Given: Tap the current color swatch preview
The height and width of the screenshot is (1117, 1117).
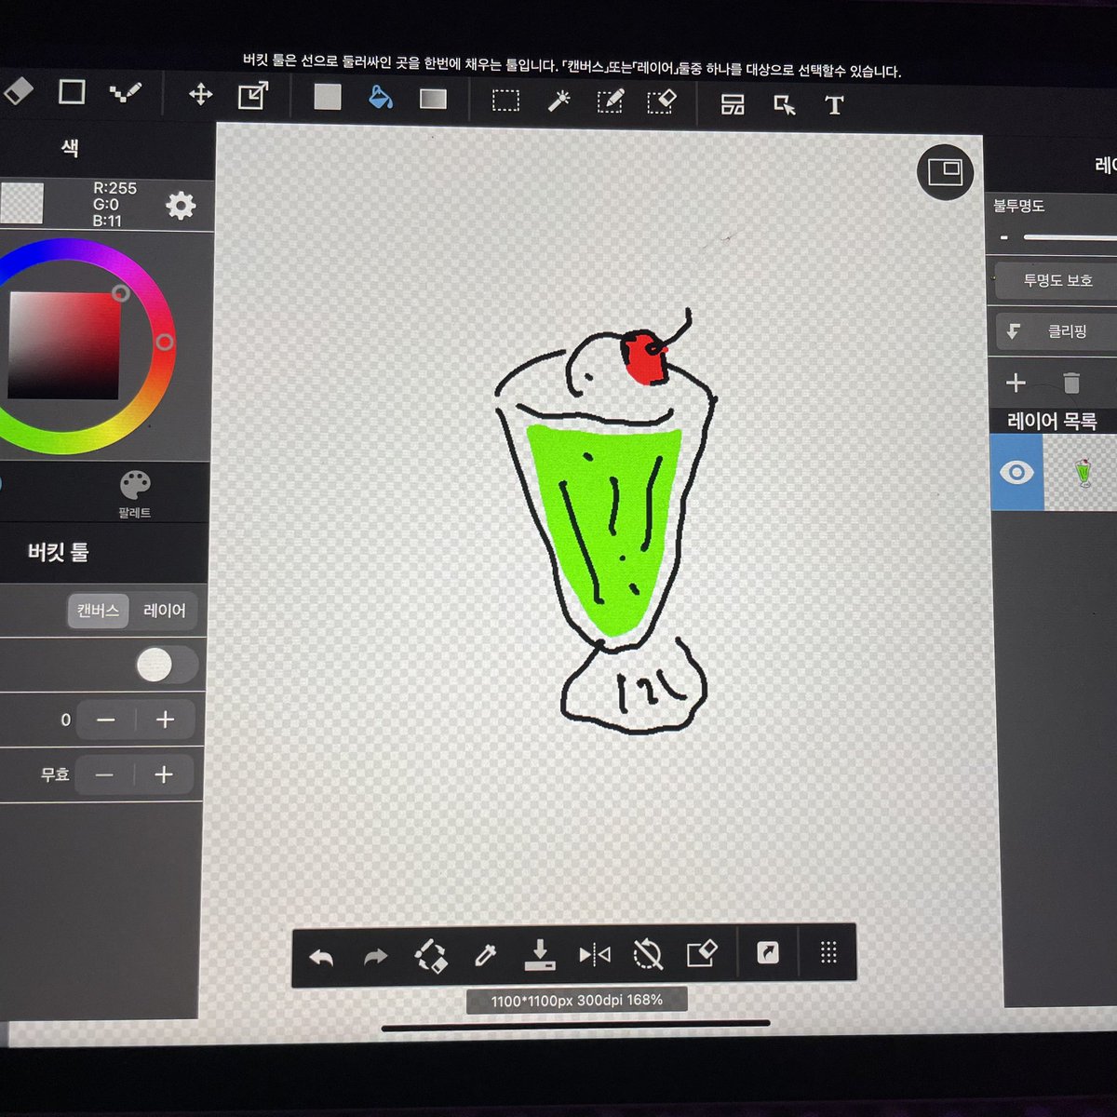Looking at the screenshot, I should click(x=21, y=203).
